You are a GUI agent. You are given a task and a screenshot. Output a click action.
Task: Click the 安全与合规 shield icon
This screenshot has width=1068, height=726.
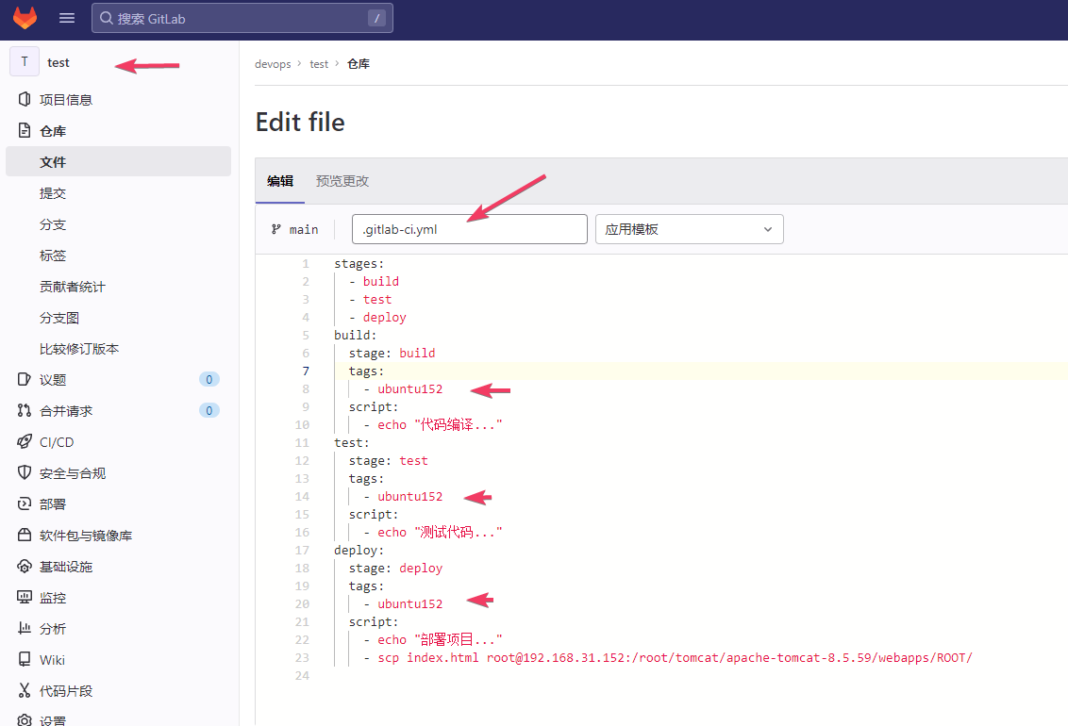25,472
